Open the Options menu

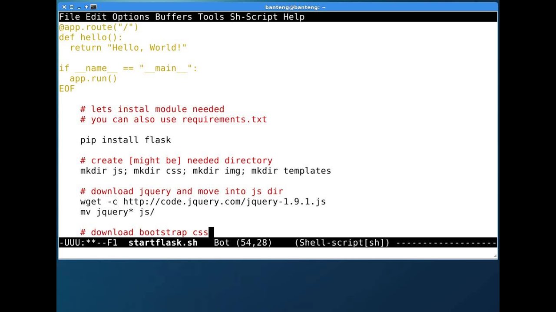pos(131,17)
